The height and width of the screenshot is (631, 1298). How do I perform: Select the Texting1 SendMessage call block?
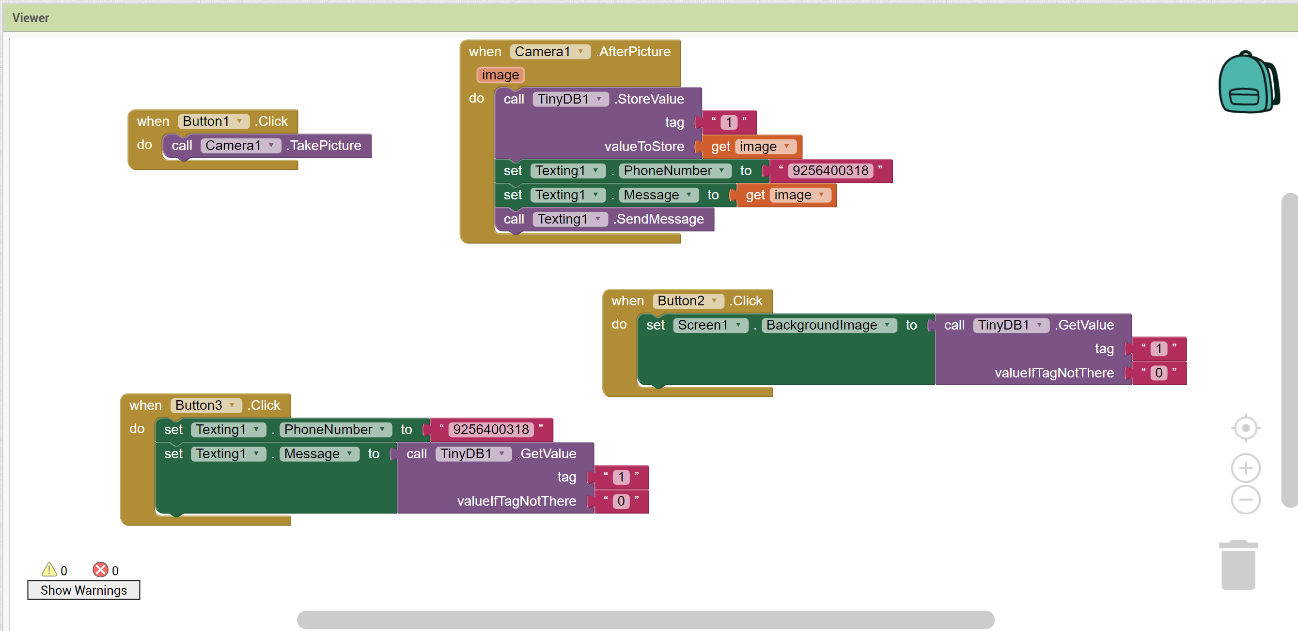click(658, 219)
